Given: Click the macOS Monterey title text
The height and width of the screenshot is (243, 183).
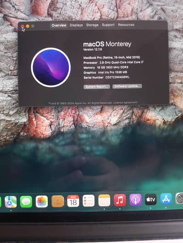Looking at the screenshot, I should coord(107,44).
